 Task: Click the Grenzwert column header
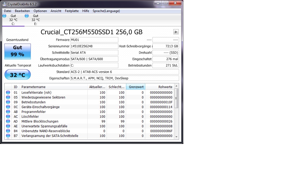click(136, 87)
